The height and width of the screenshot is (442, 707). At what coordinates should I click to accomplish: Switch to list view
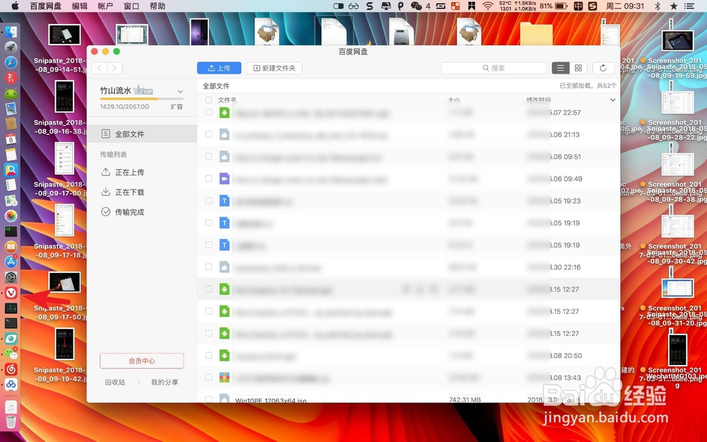(x=561, y=68)
